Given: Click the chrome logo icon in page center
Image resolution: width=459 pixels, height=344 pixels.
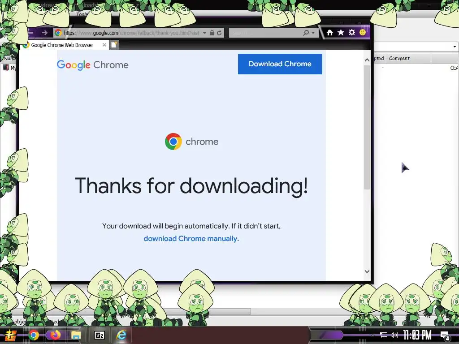Looking at the screenshot, I should [173, 142].
